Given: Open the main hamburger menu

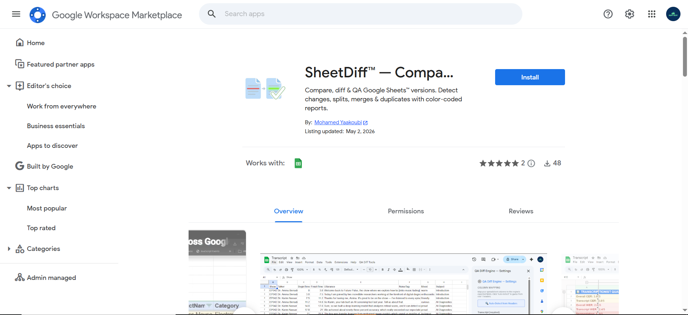Looking at the screenshot, I should tap(16, 14).
